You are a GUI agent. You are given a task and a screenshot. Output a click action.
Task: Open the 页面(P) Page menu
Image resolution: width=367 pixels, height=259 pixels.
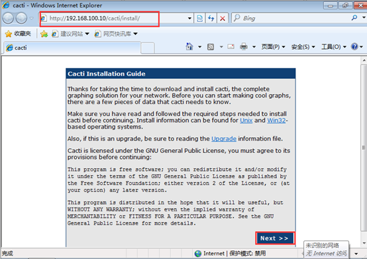pyautogui.click(x=273, y=47)
